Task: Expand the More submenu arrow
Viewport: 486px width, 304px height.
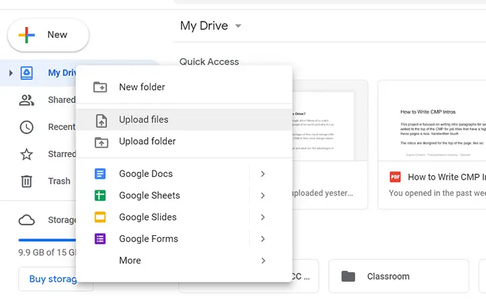Action: coord(263,261)
